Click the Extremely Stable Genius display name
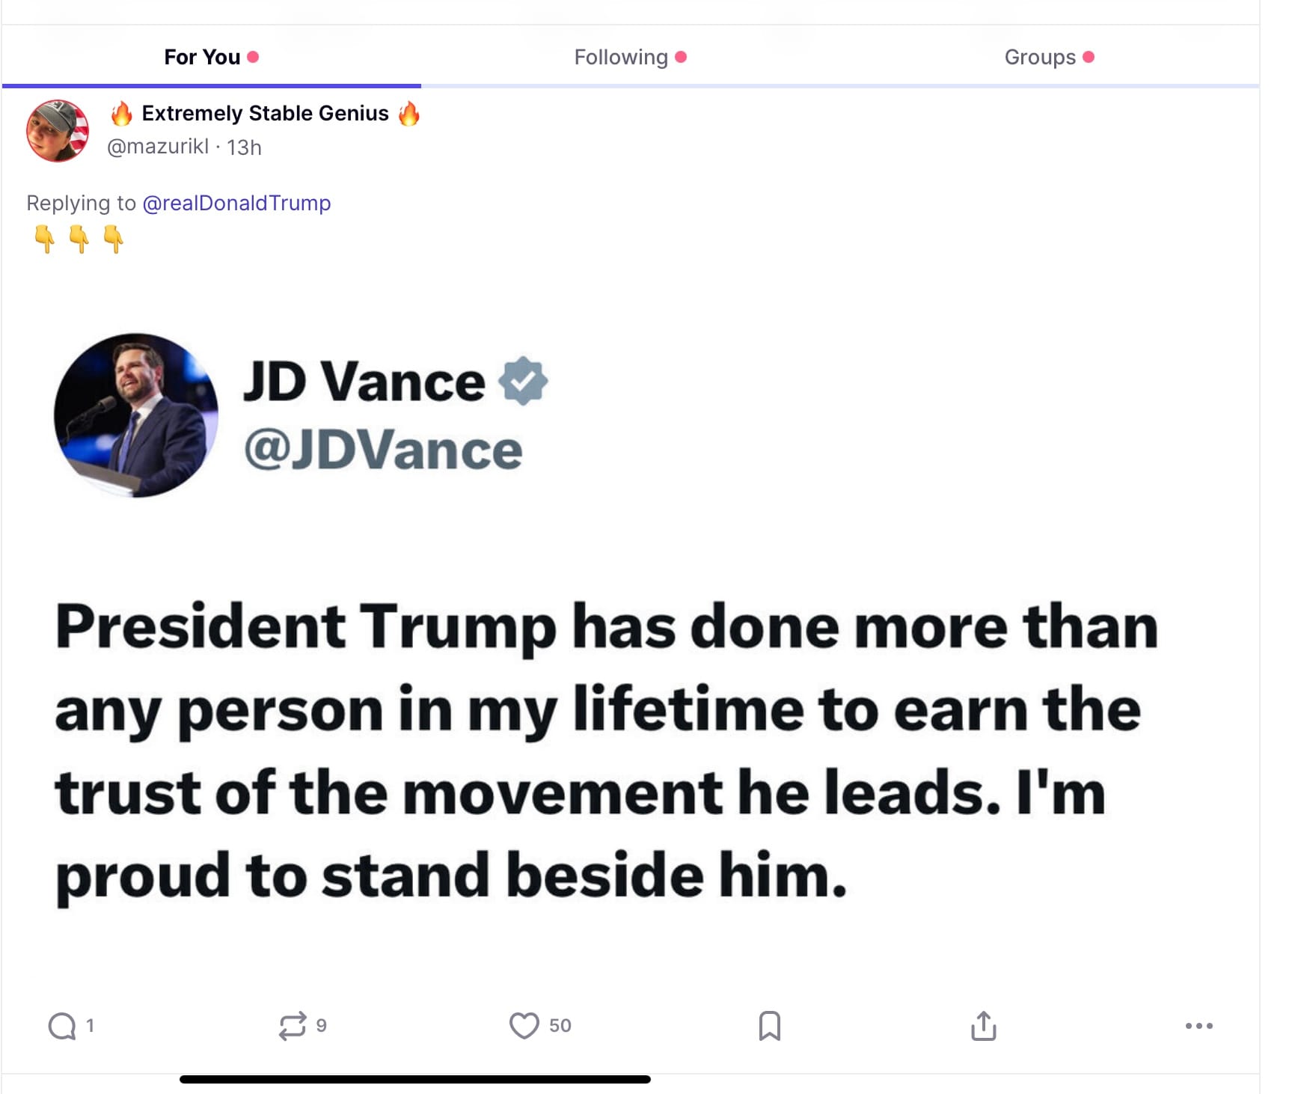Viewport: 1307px width, 1094px height. pyautogui.click(x=265, y=114)
